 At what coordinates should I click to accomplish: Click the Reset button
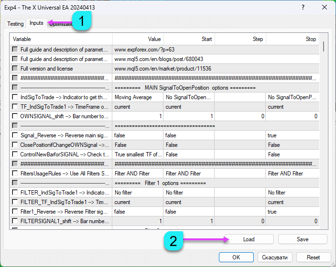313,257
